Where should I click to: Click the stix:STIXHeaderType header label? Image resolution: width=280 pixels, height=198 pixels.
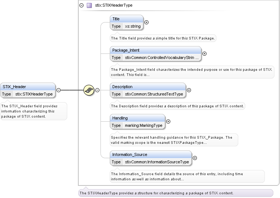pyautogui.click(x=113, y=6)
